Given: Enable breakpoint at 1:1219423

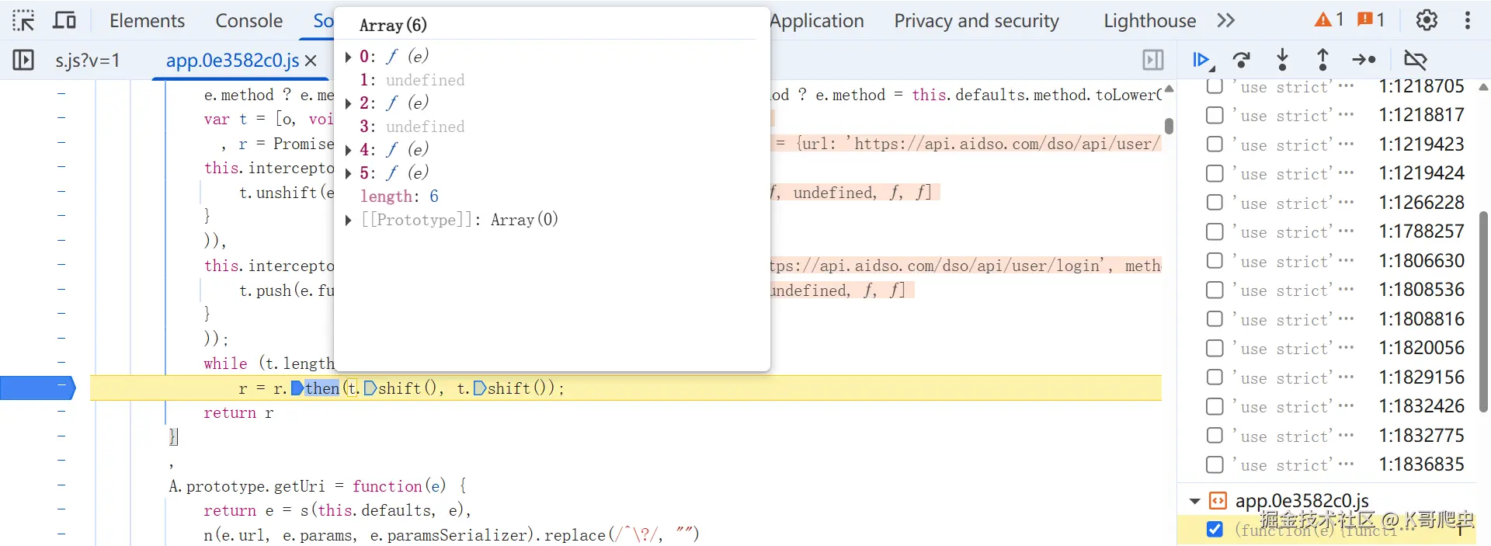Looking at the screenshot, I should pos(1215,144).
